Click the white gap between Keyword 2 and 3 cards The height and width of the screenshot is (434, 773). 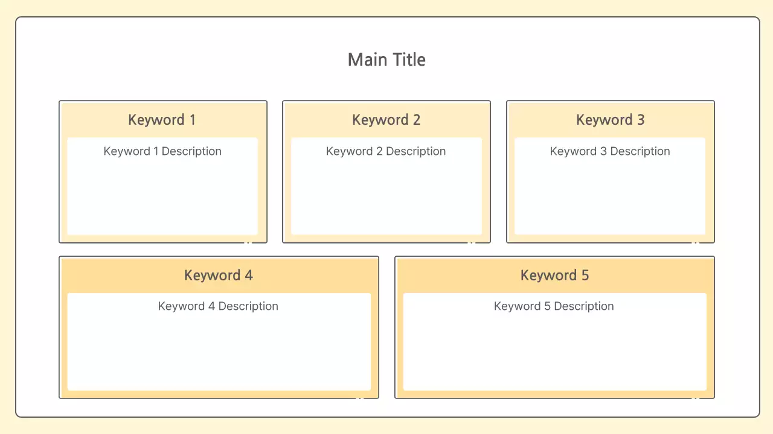(x=498, y=172)
